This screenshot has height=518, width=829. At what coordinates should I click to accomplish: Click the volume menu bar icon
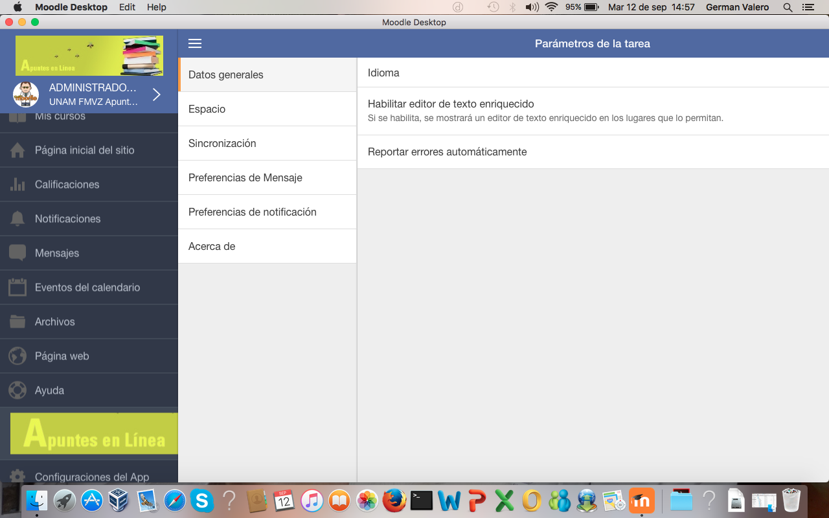532,7
